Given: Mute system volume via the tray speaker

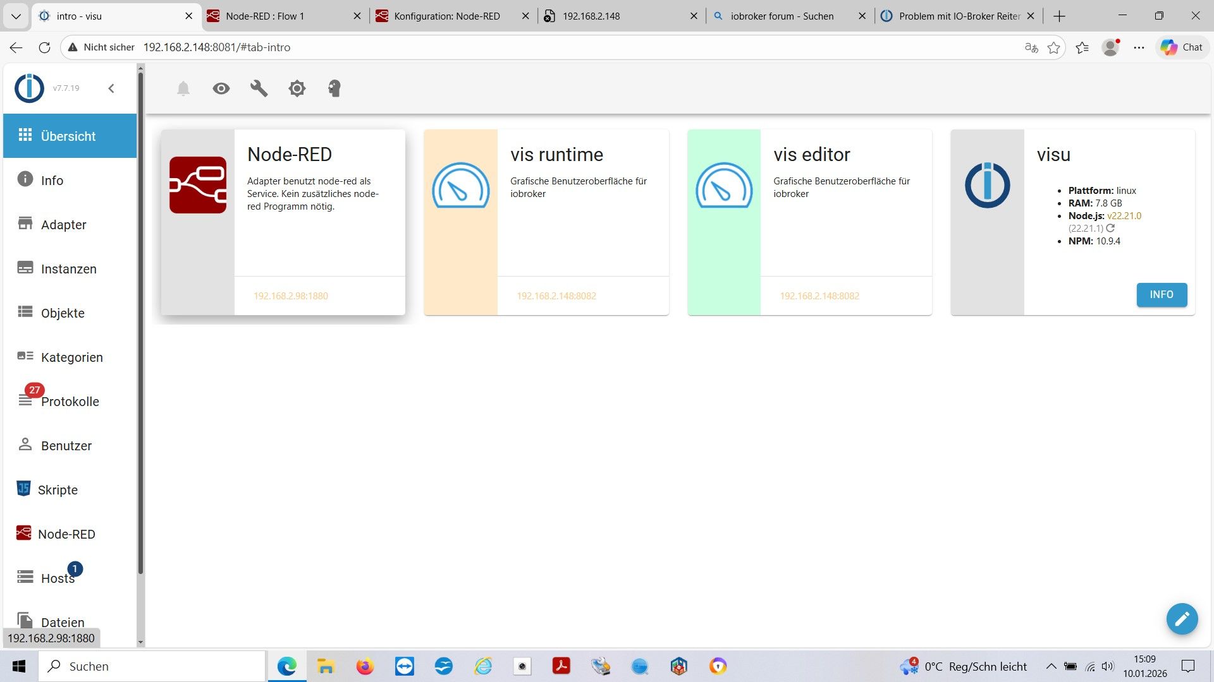Looking at the screenshot, I should point(1107,666).
